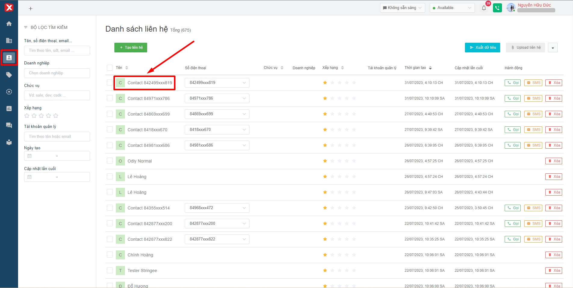Select all contacts with the header checkbox
The height and width of the screenshot is (288, 573).
[110, 68]
